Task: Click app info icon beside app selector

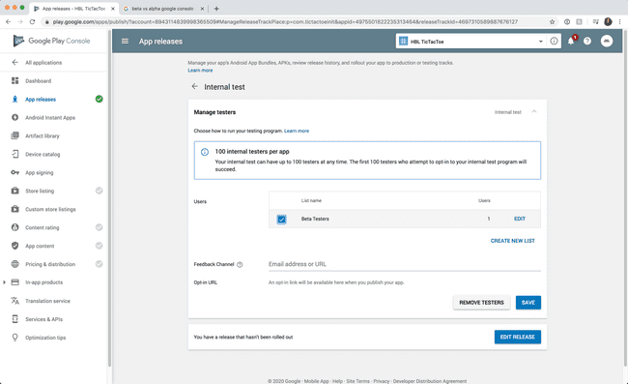Action: 554,41
